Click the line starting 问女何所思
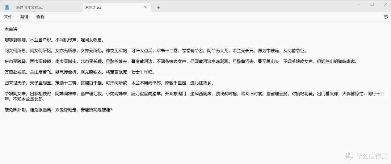This screenshot has height=164, width=391. pos(155,51)
